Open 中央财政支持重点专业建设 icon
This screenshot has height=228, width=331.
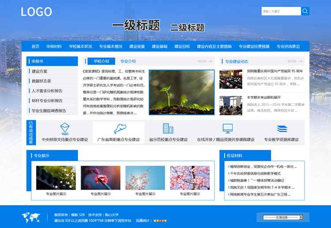point(64,128)
